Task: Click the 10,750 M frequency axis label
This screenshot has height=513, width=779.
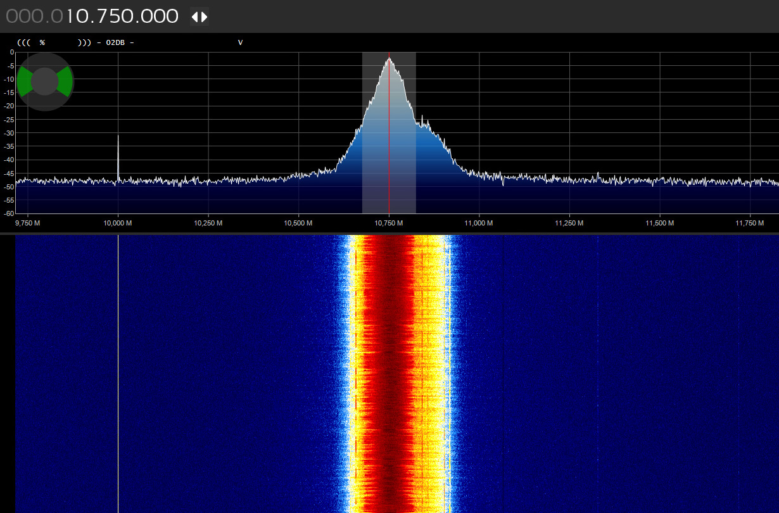Action: (x=389, y=224)
